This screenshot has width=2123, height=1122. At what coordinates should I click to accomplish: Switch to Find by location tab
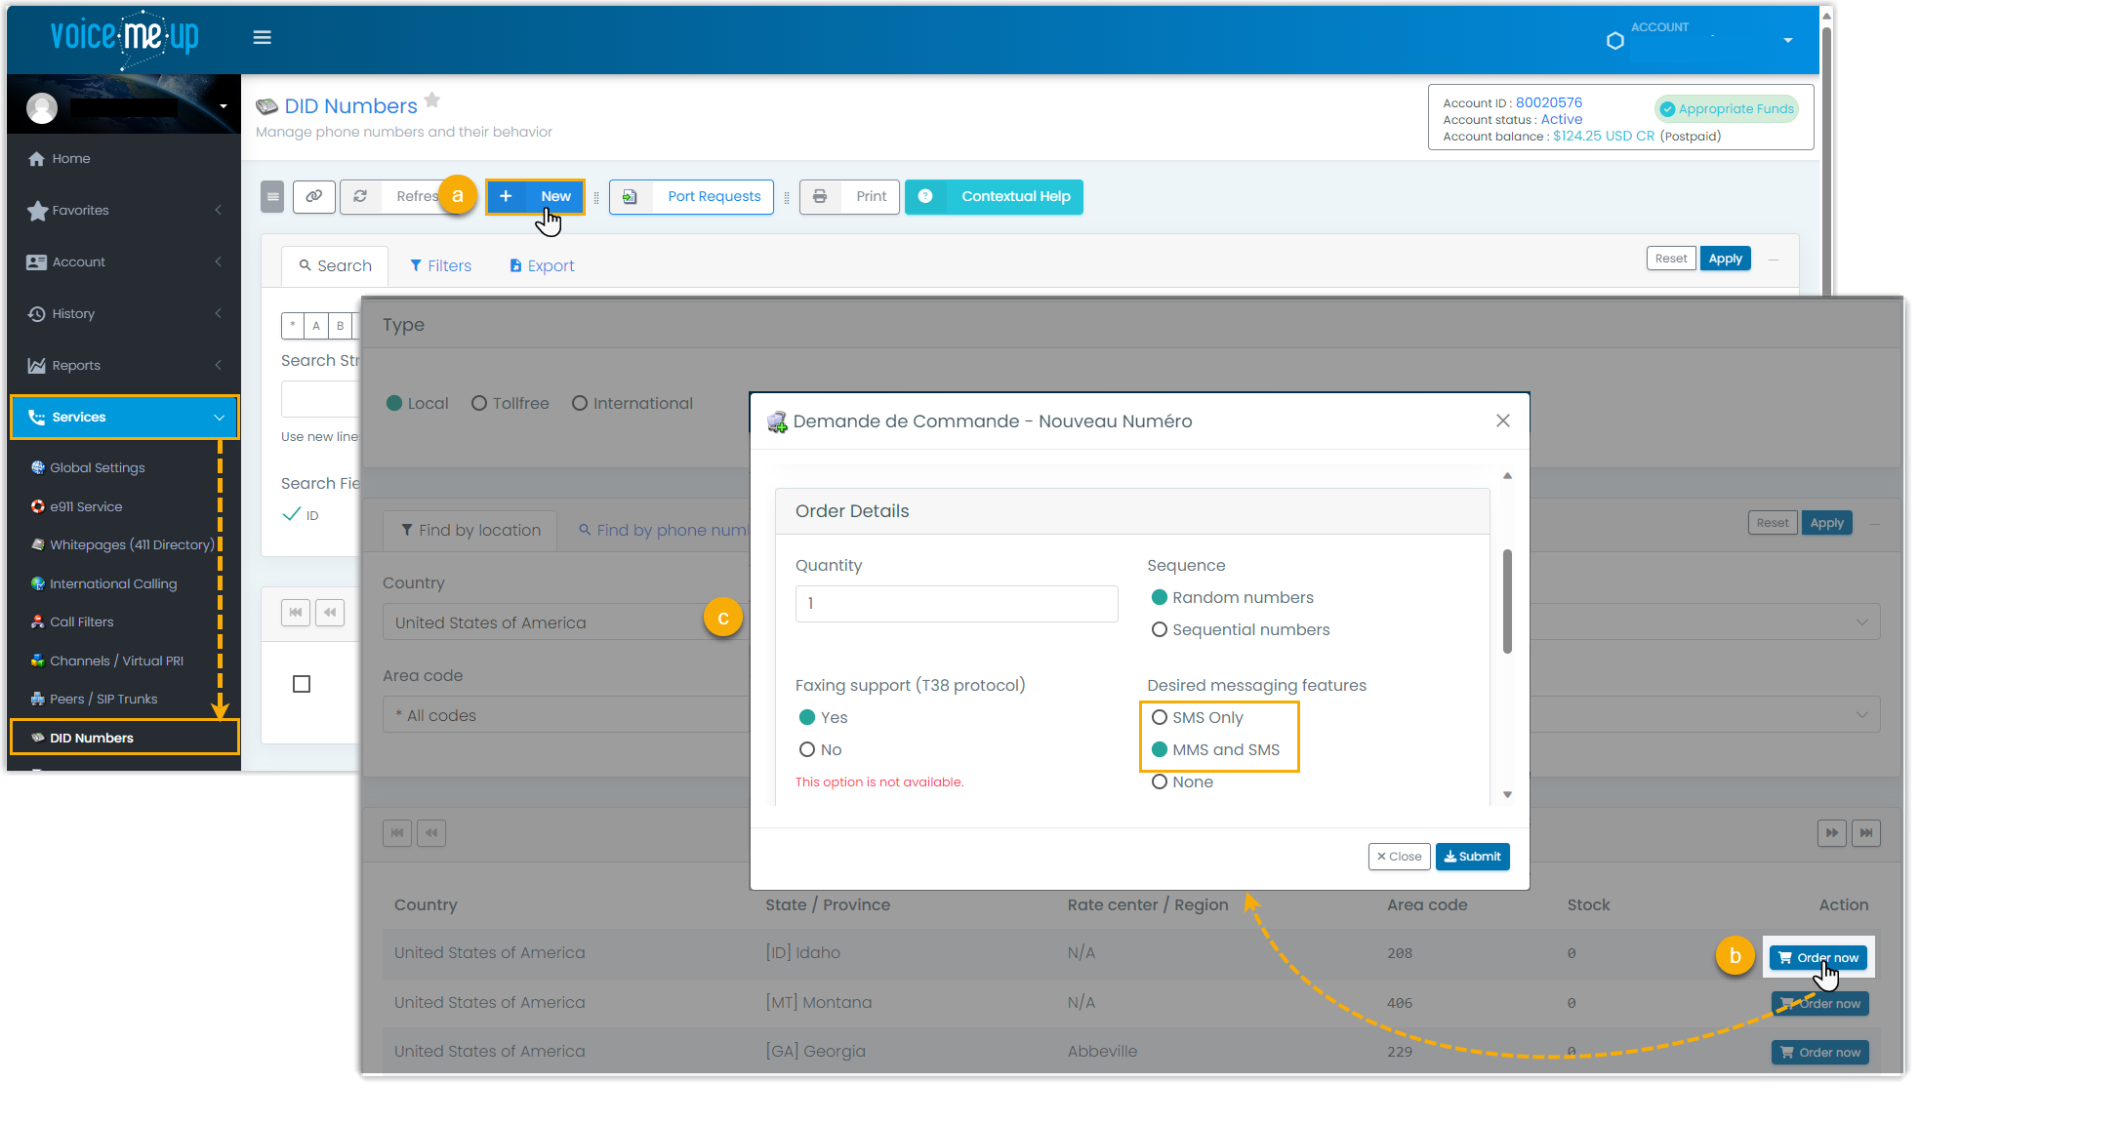470,530
